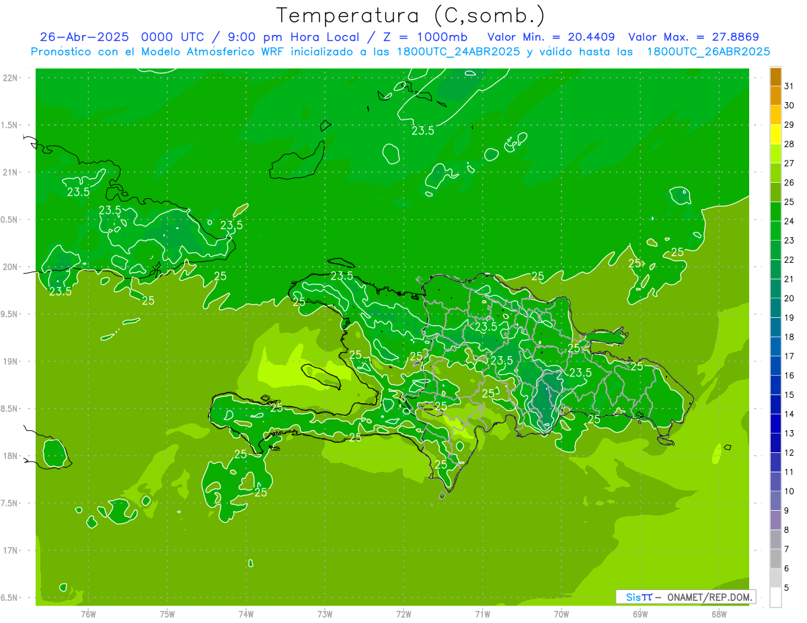Click '1800UTC_26ABR2025' valid-until time text
807x623 pixels.
click(x=708, y=52)
